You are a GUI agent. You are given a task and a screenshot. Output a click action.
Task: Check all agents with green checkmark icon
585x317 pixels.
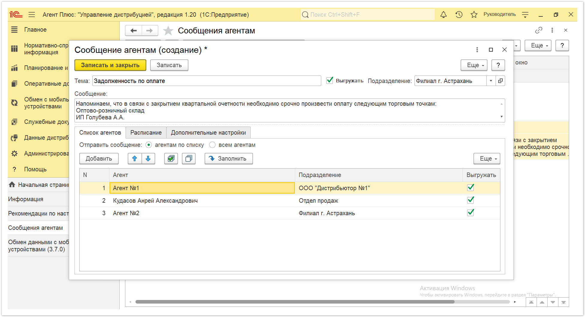point(171,158)
